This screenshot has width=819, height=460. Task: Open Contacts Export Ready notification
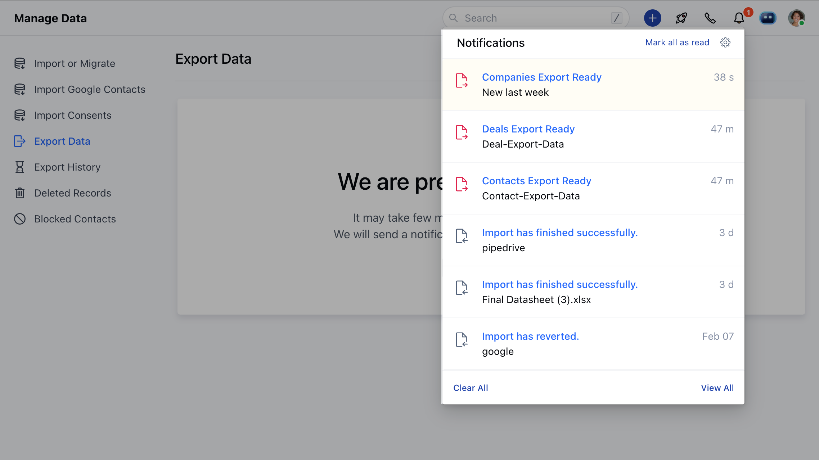(536, 181)
